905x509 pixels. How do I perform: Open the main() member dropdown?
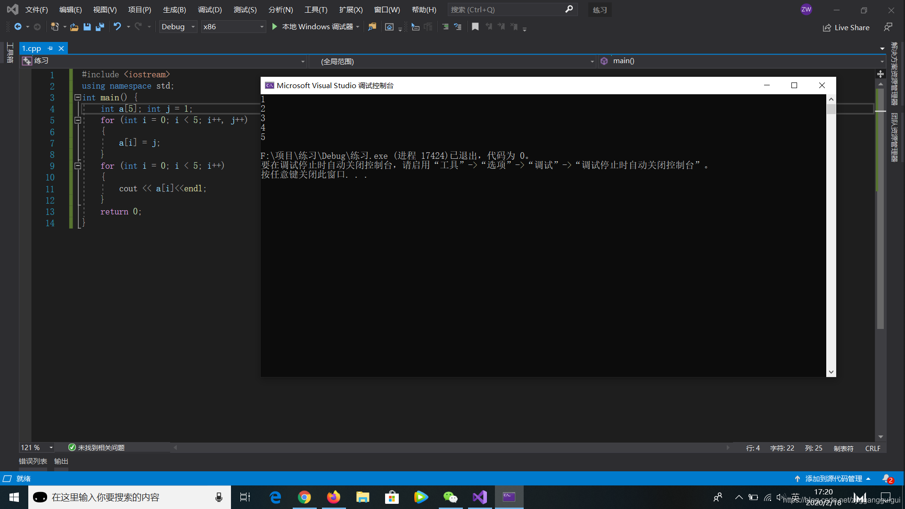(x=742, y=61)
